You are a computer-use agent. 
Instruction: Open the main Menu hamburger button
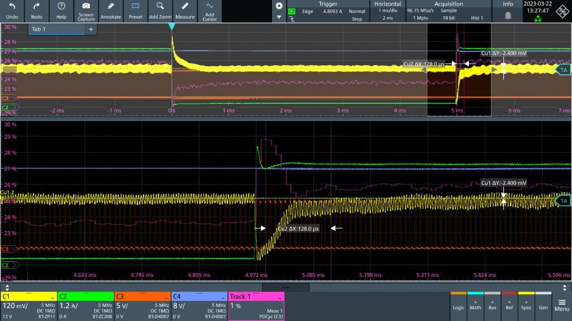561,305
